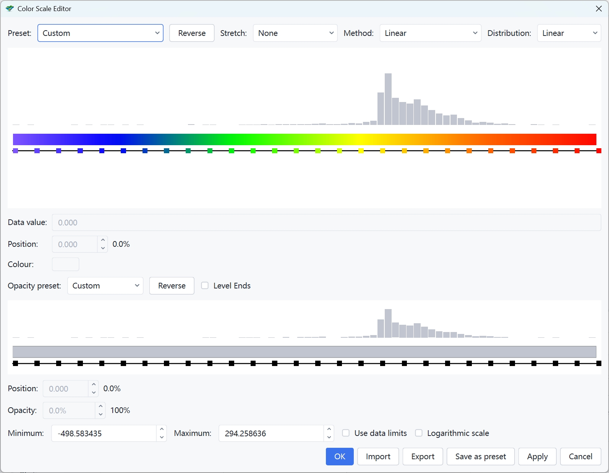Viewport: 609px width, 473px height.
Task: Click the grey opacity gradient bar
Action: (304, 352)
